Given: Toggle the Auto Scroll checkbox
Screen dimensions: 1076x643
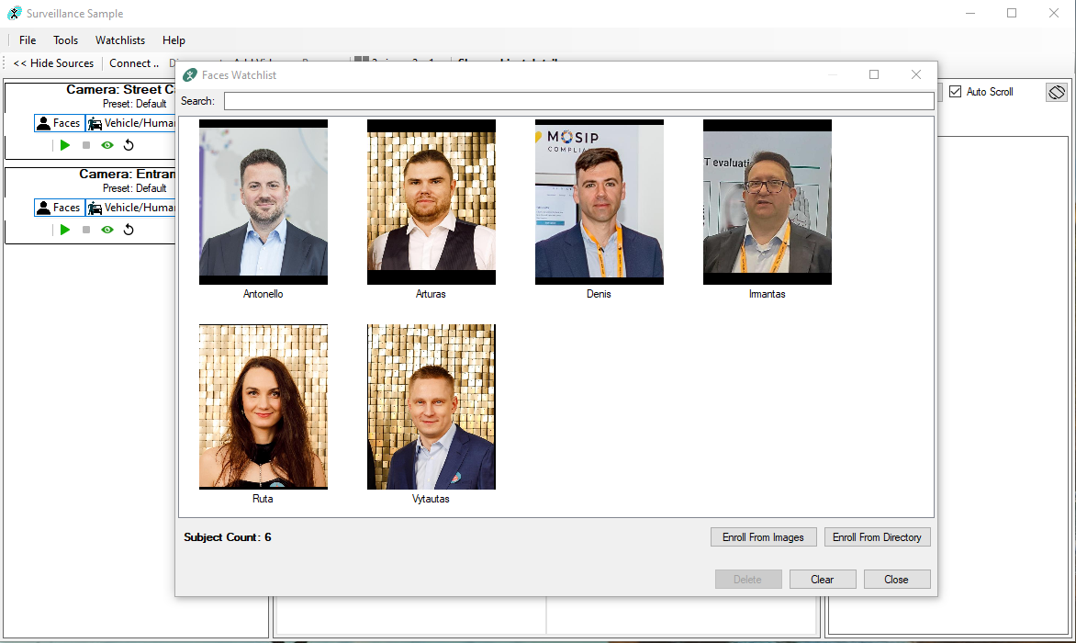Looking at the screenshot, I should tap(955, 91).
